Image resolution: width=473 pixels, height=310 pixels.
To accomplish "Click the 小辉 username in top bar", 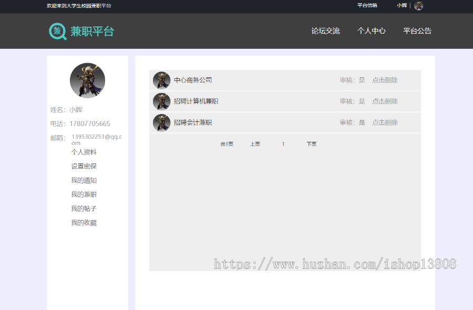I will point(402,6).
